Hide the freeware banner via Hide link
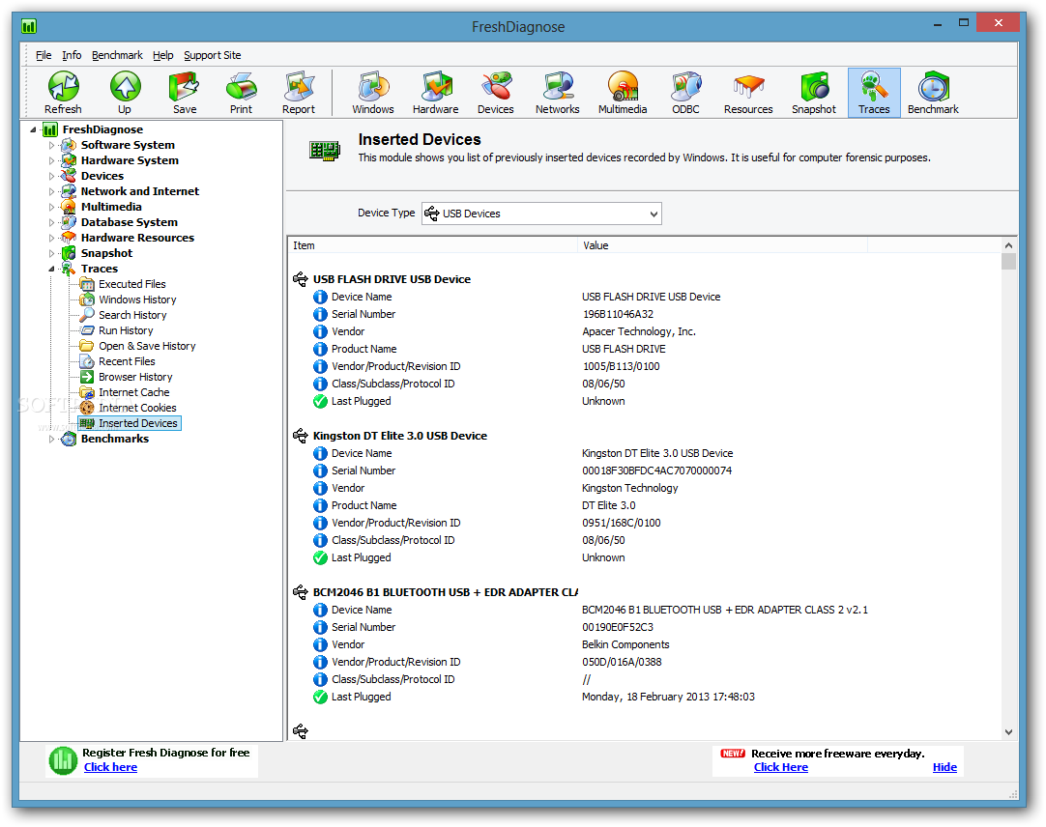Screen dimensions: 1046x827 pos(944,767)
